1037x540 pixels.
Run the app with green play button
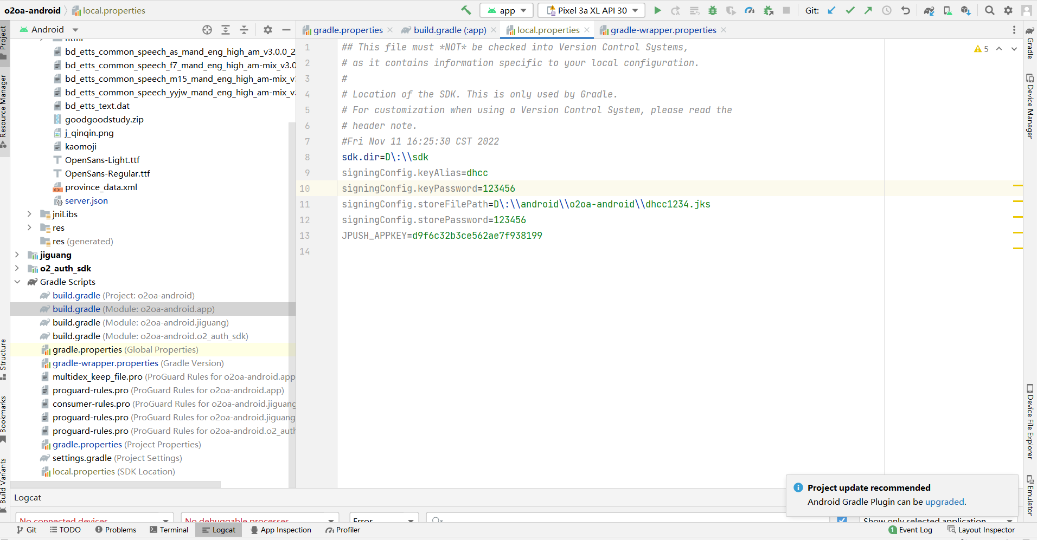point(657,10)
